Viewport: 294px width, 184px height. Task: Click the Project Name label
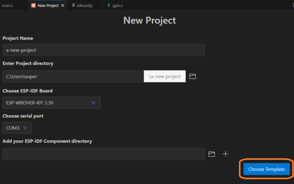18,38
